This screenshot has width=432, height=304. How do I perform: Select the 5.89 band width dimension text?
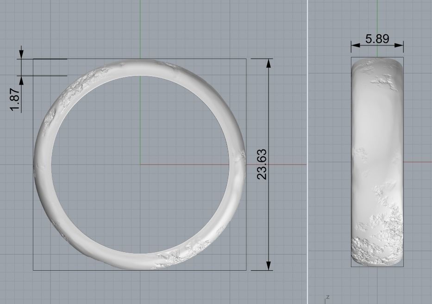377,39
